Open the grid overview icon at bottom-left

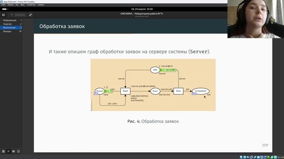coord(4,151)
